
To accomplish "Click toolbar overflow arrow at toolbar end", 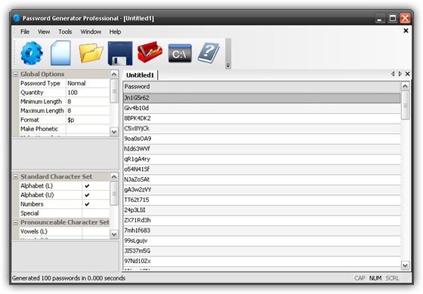I will (x=228, y=66).
